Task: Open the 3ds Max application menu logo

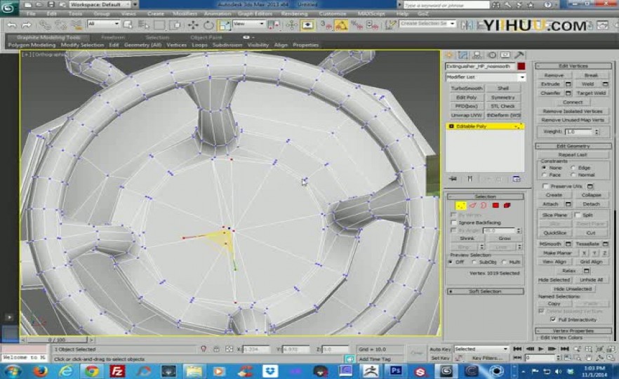Action: click(x=8, y=7)
